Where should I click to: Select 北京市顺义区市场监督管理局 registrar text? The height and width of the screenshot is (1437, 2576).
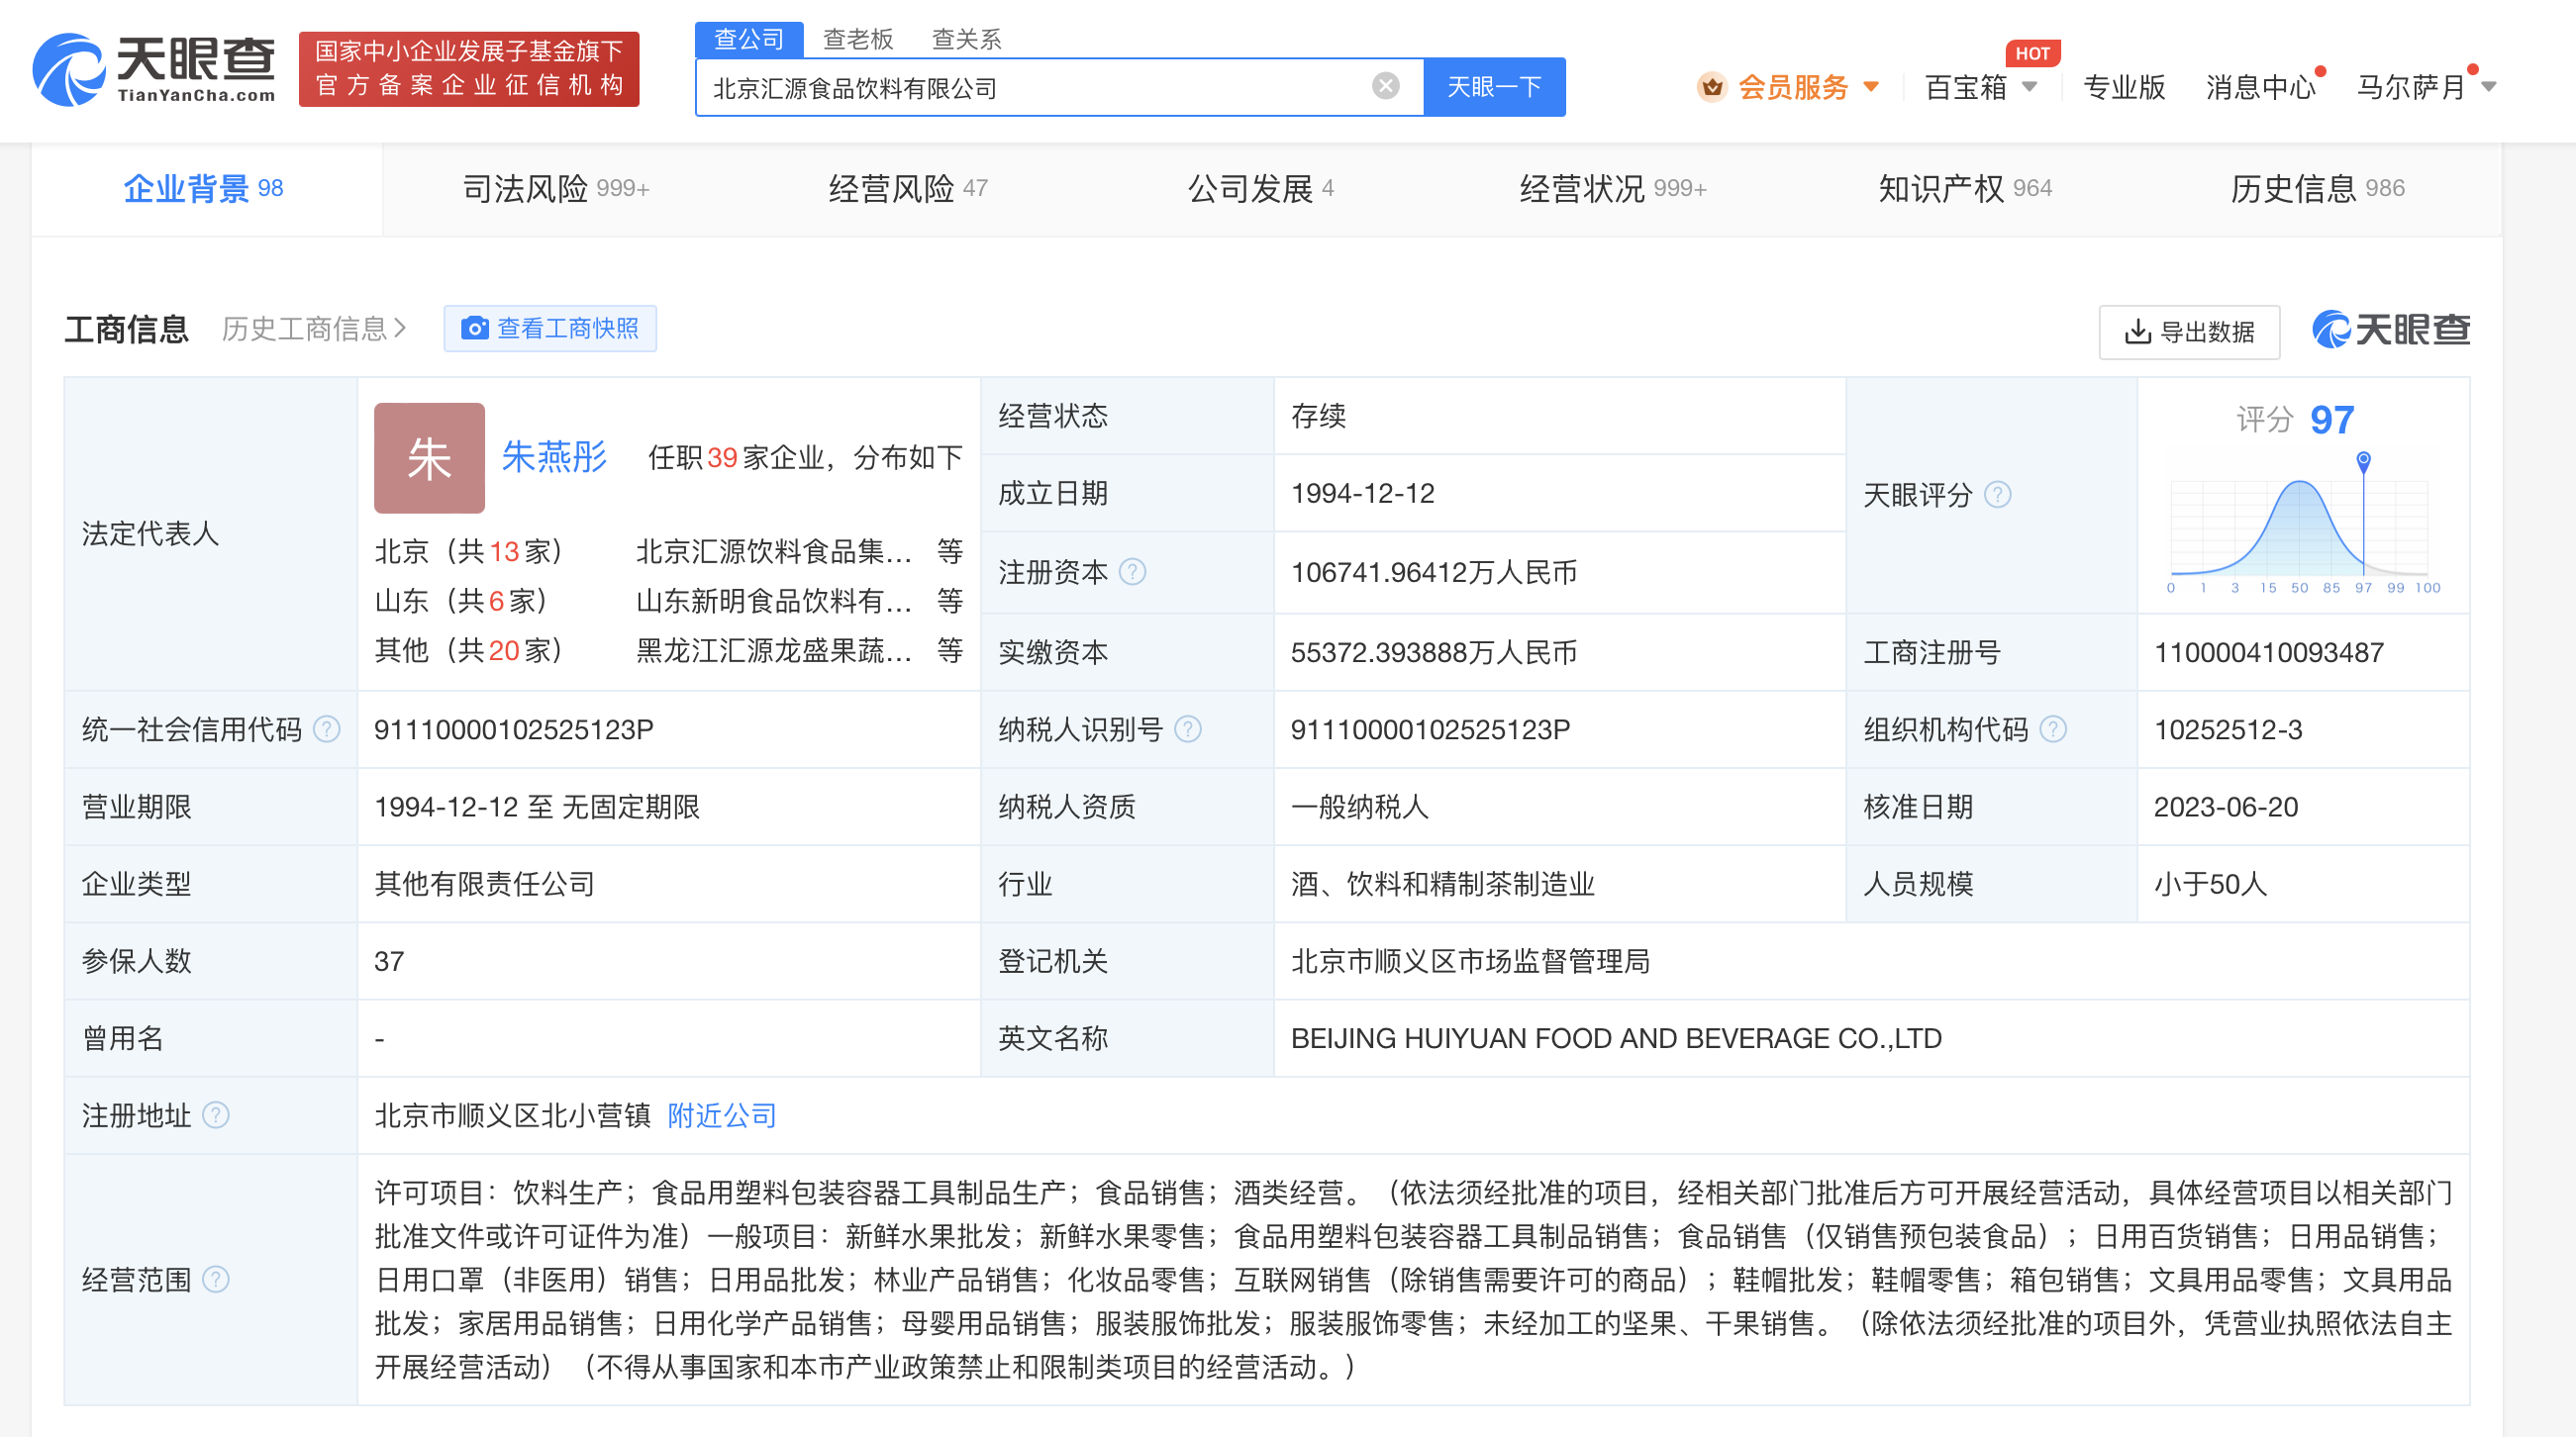point(1470,961)
